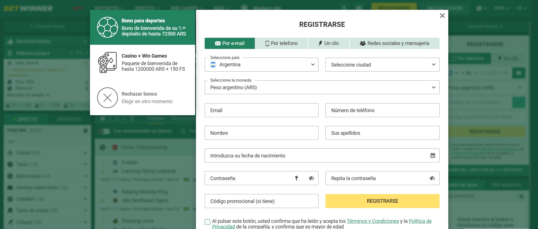
Task: Click the key icon in the Contraseña field
Action: tap(296, 178)
